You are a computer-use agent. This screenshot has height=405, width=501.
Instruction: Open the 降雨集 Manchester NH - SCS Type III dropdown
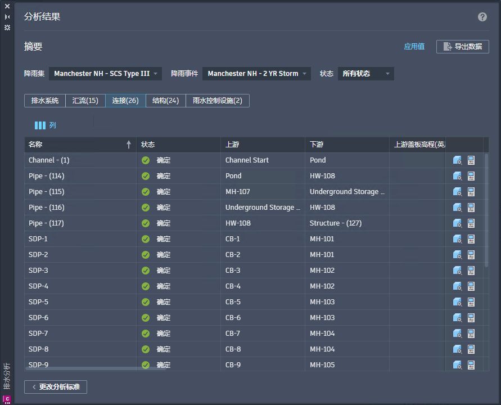coord(106,74)
